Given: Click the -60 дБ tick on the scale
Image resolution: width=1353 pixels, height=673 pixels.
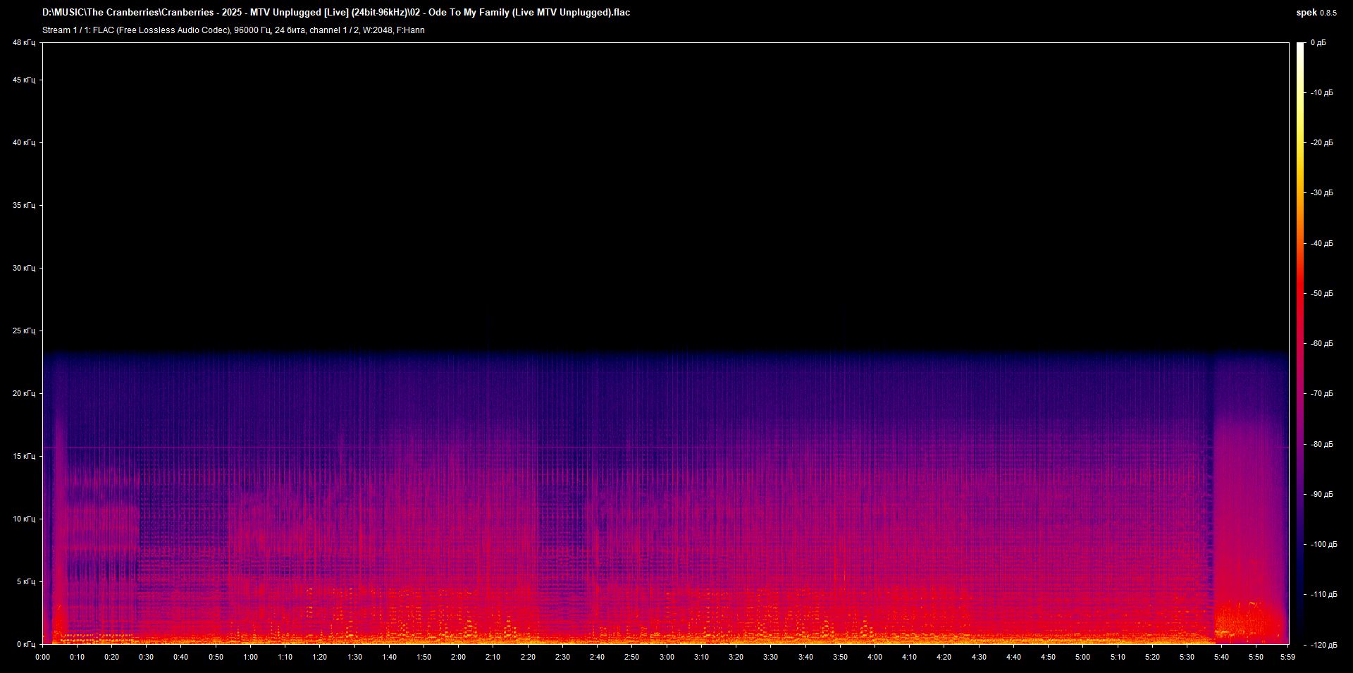Looking at the screenshot, I should point(1321,344).
